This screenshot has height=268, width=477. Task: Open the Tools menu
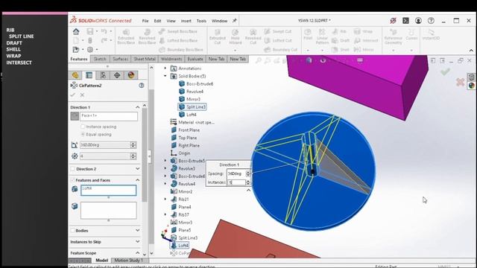[x=201, y=21]
